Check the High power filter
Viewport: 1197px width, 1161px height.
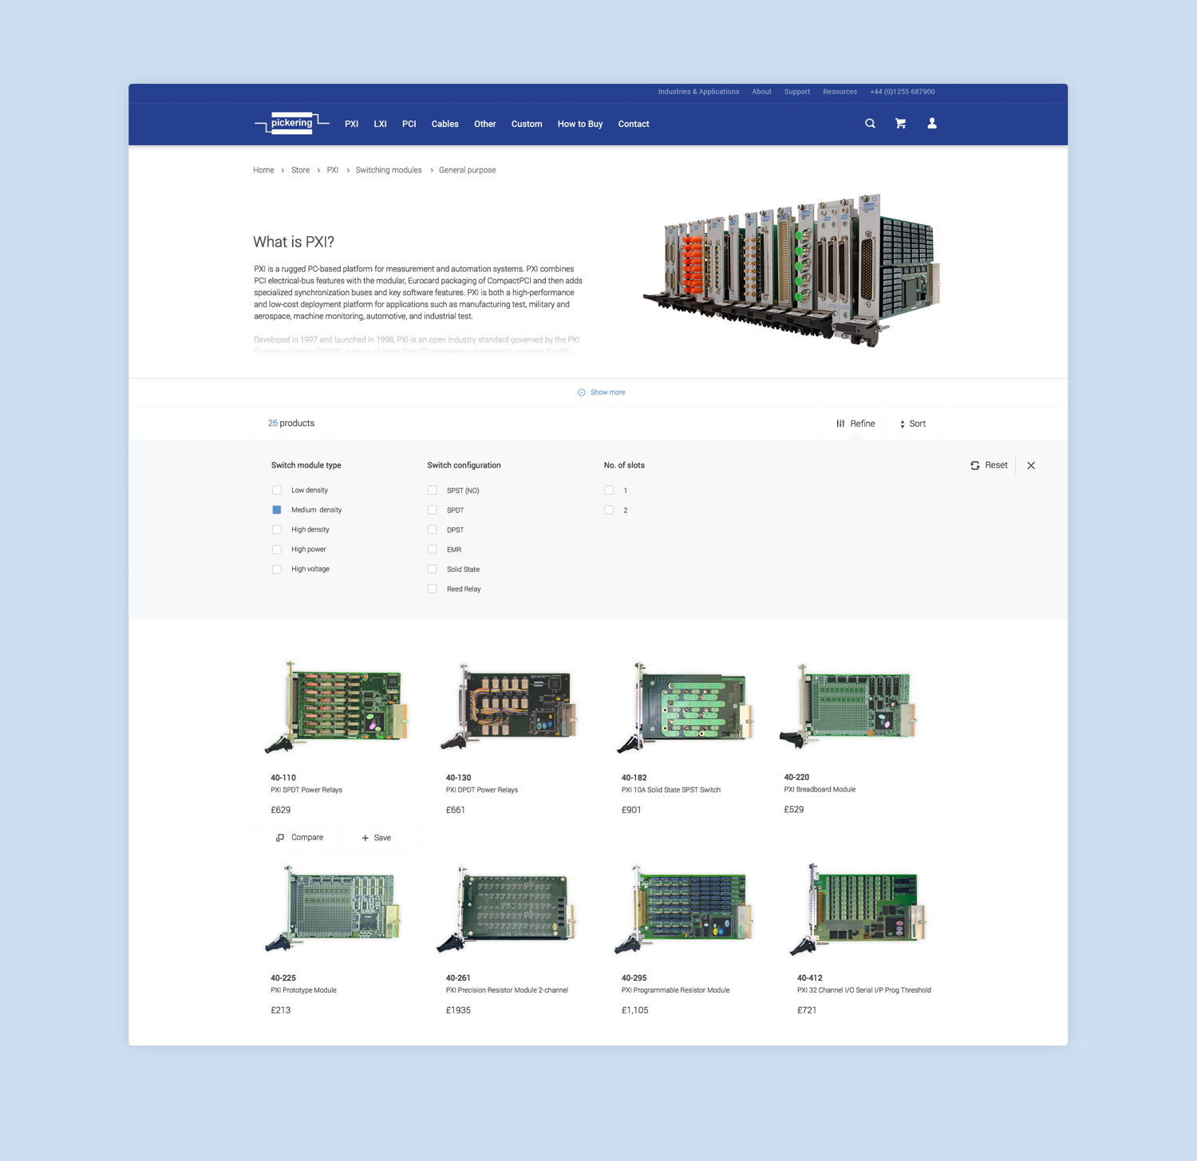(x=277, y=549)
